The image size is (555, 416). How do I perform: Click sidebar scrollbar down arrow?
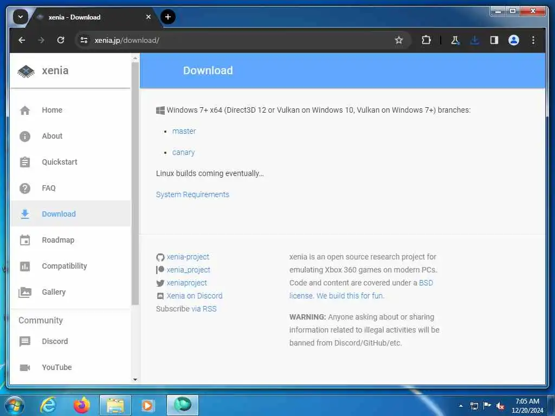pos(135,380)
